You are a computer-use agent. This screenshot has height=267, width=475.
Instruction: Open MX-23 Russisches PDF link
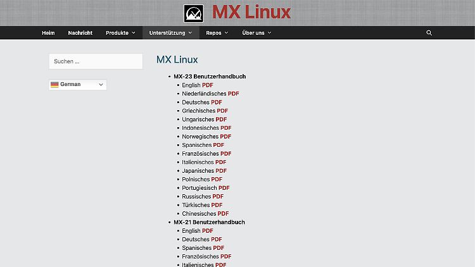coord(218,197)
